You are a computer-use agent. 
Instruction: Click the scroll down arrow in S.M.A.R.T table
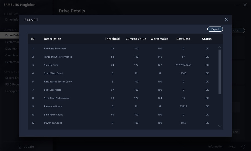click(219, 126)
